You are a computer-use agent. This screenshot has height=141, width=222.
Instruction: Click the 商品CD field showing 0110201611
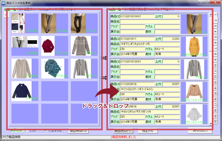(x=137, y=39)
